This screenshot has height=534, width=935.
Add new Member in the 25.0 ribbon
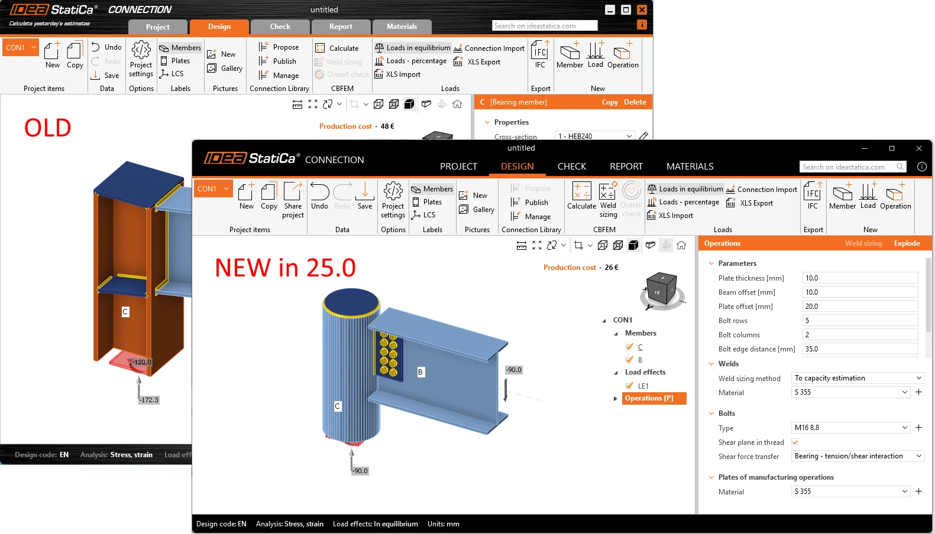coord(842,196)
